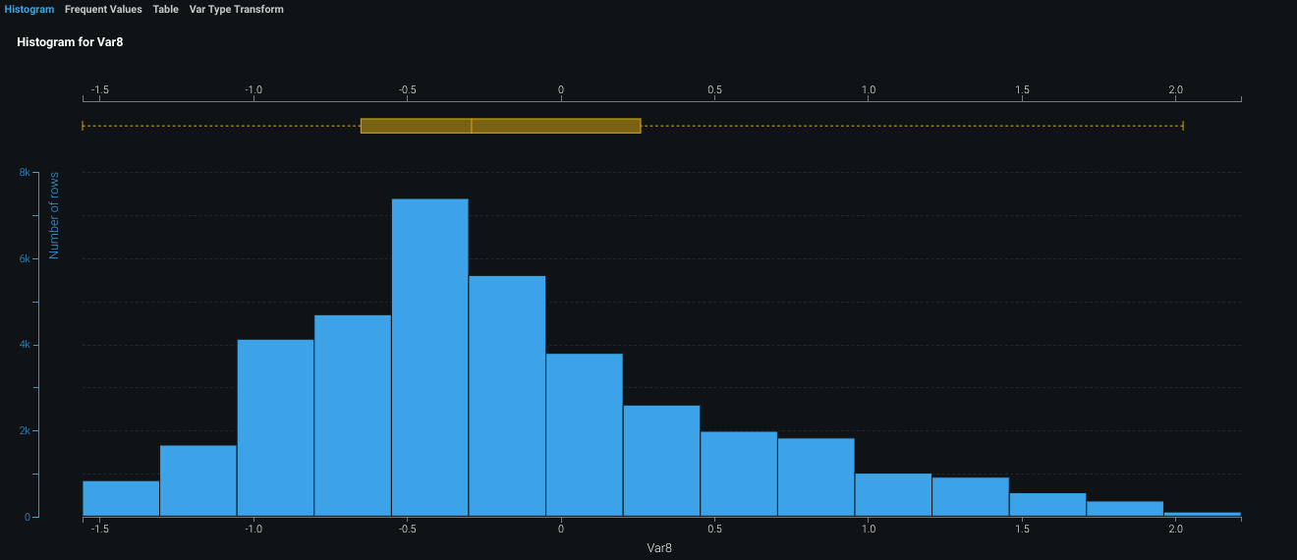Viewport: 1297px width, 560px height.
Task: Click the 8k tick on y-axis
Action: [25, 172]
